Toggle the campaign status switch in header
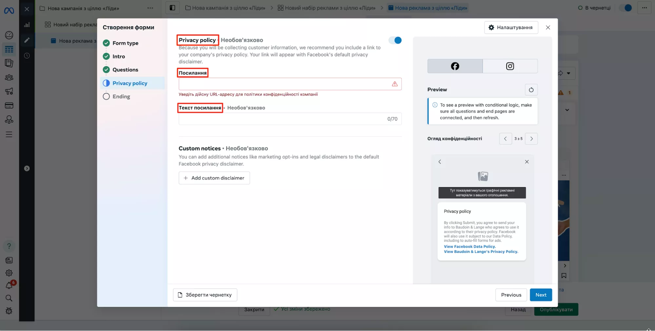This screenshot has width=655, height=331. 626,8
